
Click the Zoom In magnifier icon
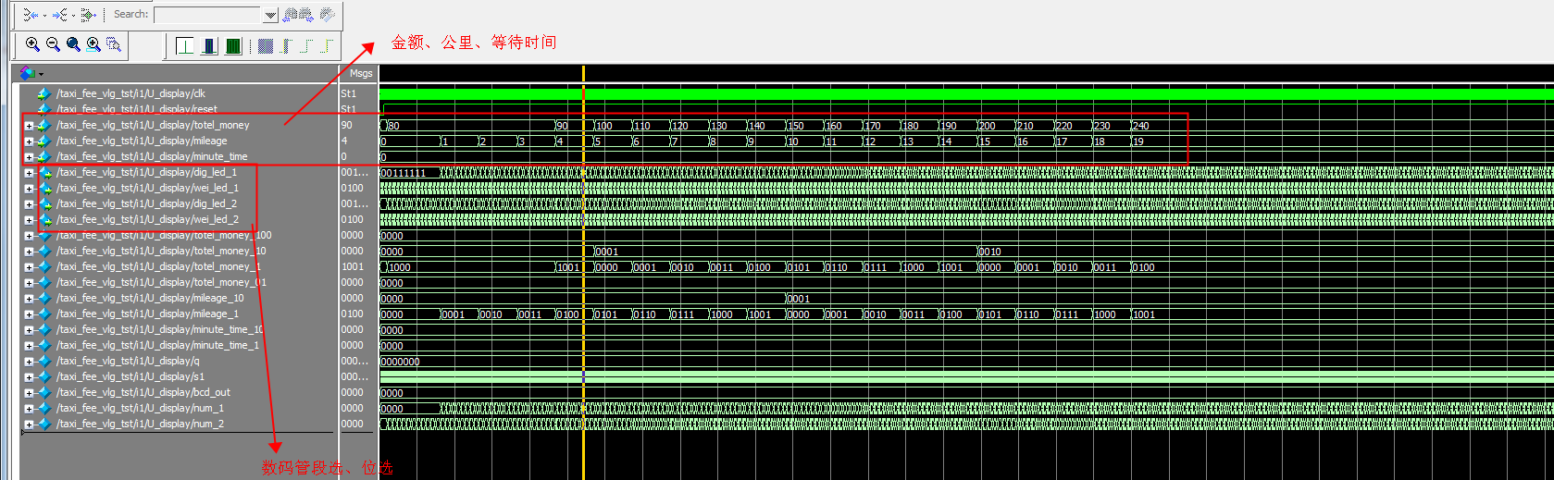pos(32,44)
